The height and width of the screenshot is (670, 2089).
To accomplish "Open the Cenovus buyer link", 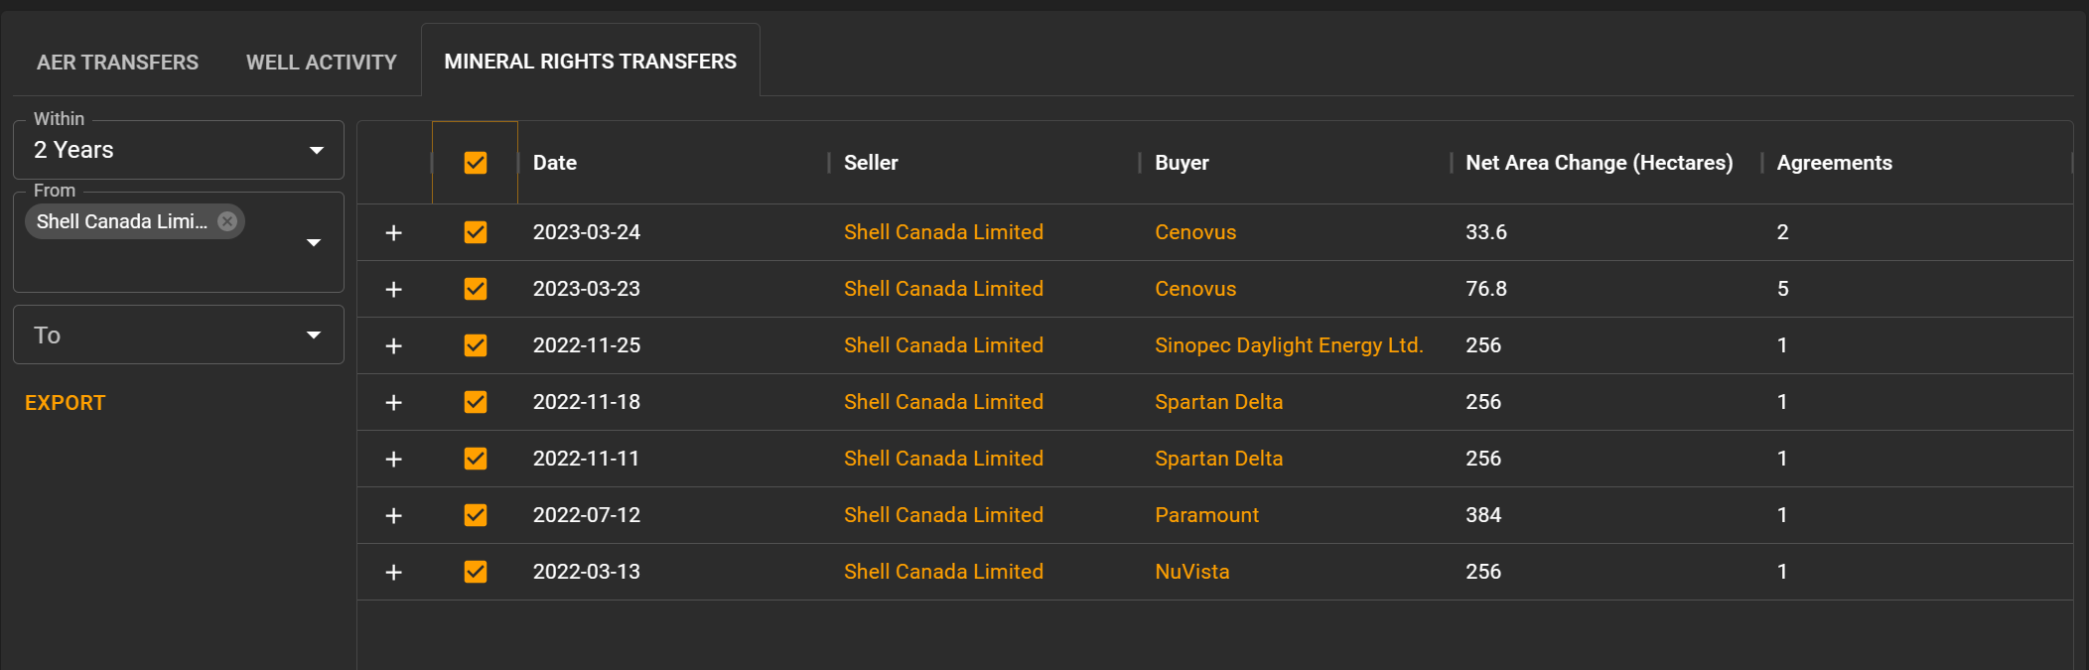I will [1195, 232].
